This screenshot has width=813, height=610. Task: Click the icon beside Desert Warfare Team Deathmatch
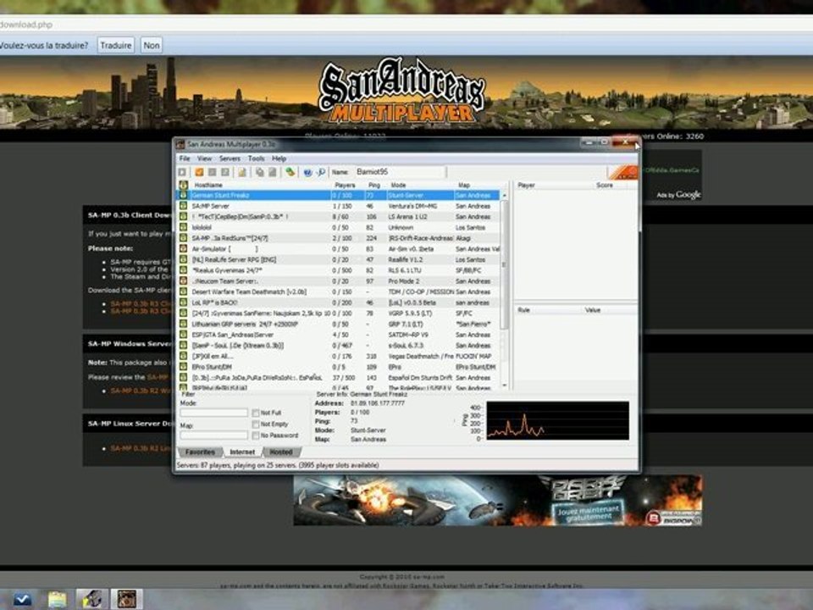pyautogui.click(x=184, y=292)
